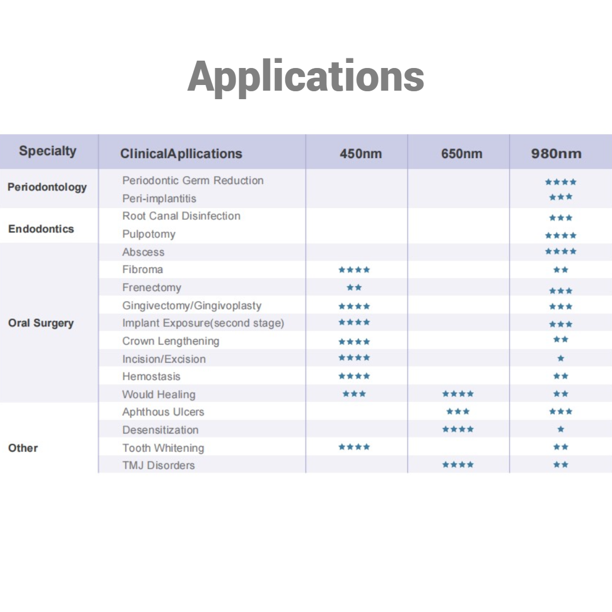Click the 650nm stars for Would Healing
The height and width of the screenshot is (612, 612).
click(x=458, y=394)
